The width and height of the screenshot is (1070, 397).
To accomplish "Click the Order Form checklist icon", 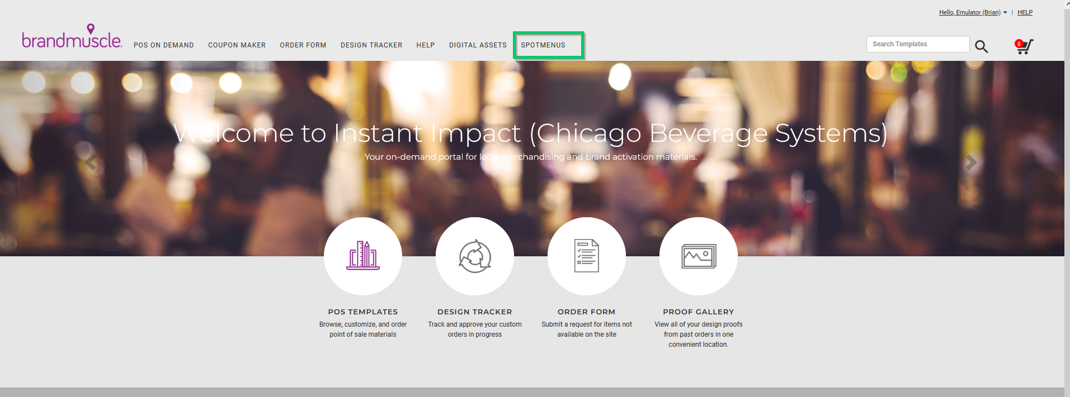I will click(587, 256).
